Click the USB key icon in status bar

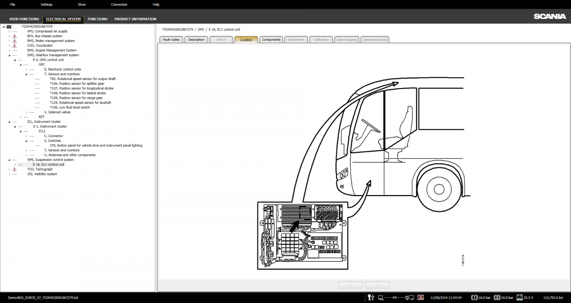(x=371, y=298)
